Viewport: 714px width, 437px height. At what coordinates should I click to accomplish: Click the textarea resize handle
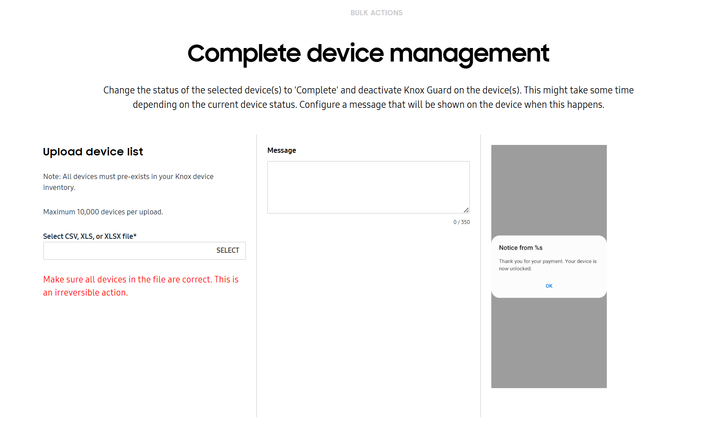coord(467,210)
